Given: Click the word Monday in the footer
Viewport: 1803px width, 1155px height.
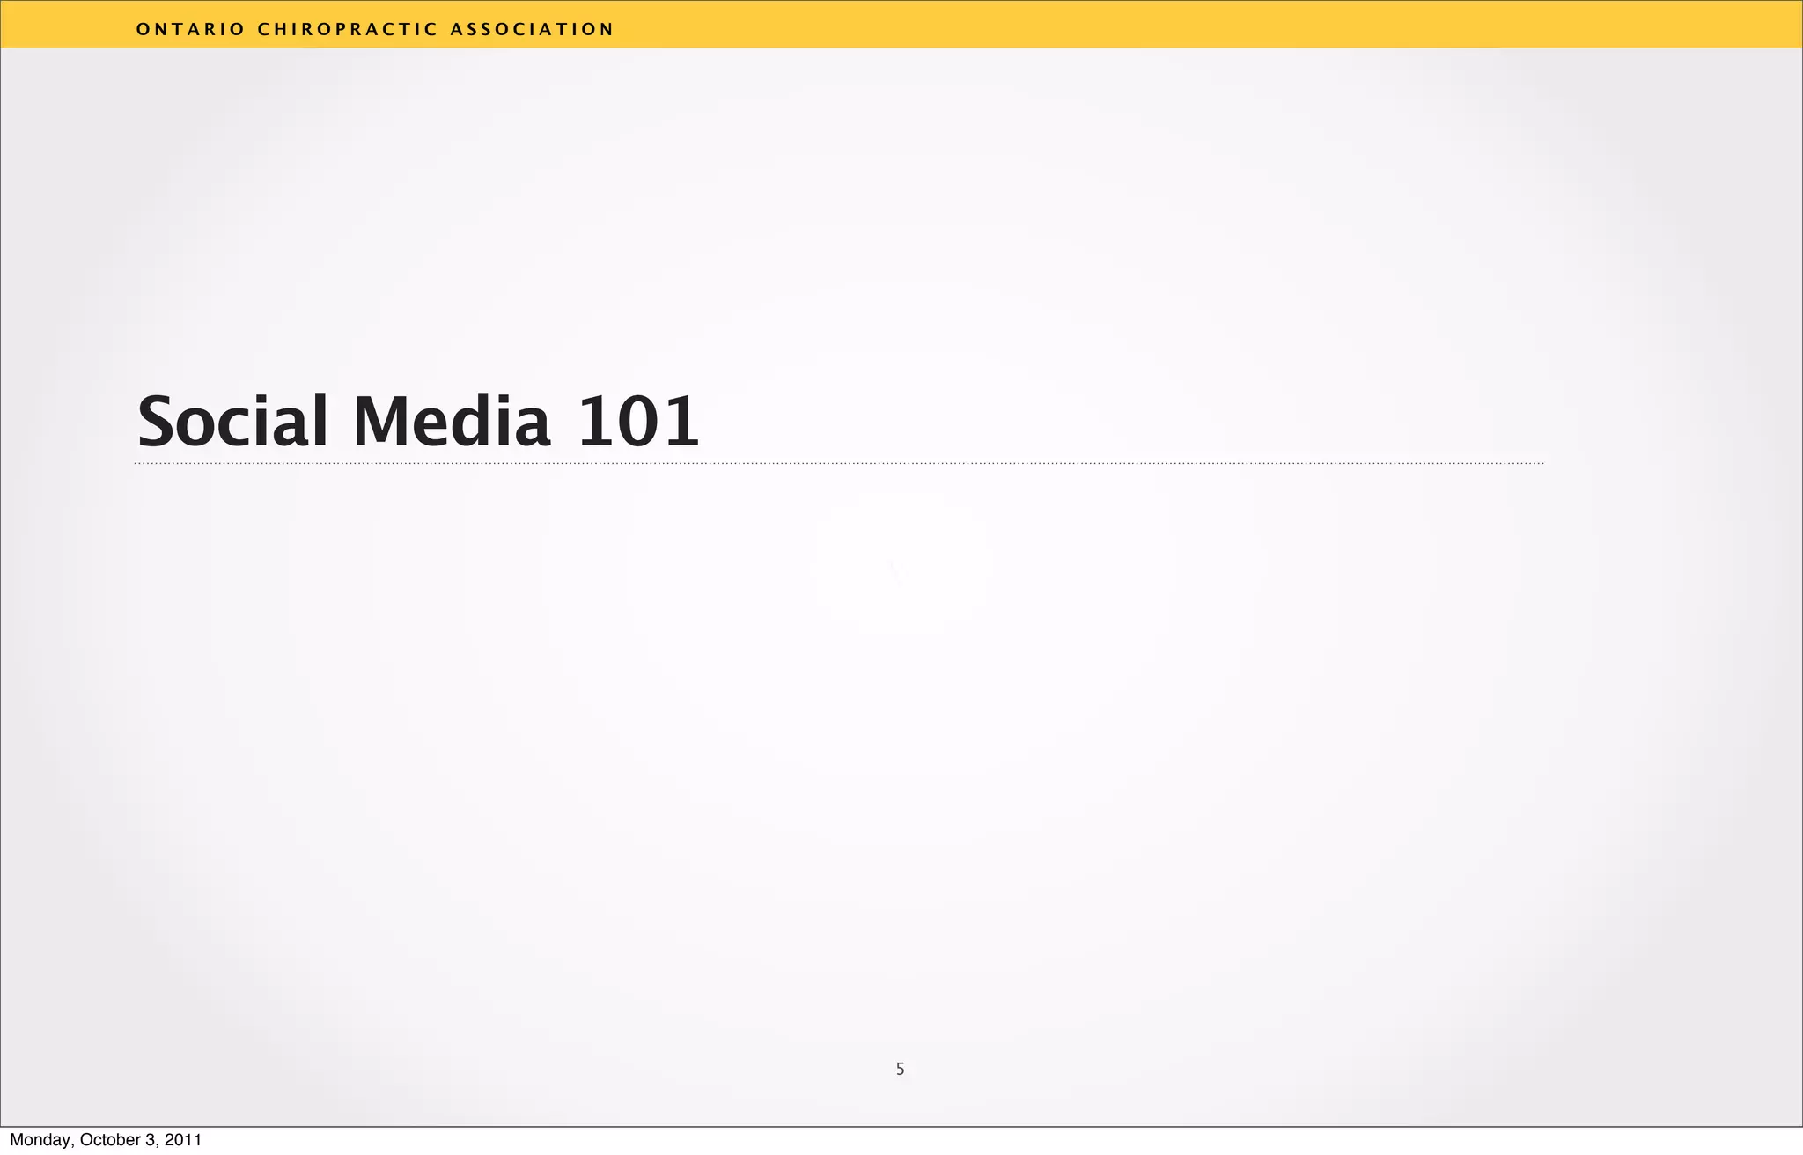Looking at the screenshot, I should pos(39,1140).
